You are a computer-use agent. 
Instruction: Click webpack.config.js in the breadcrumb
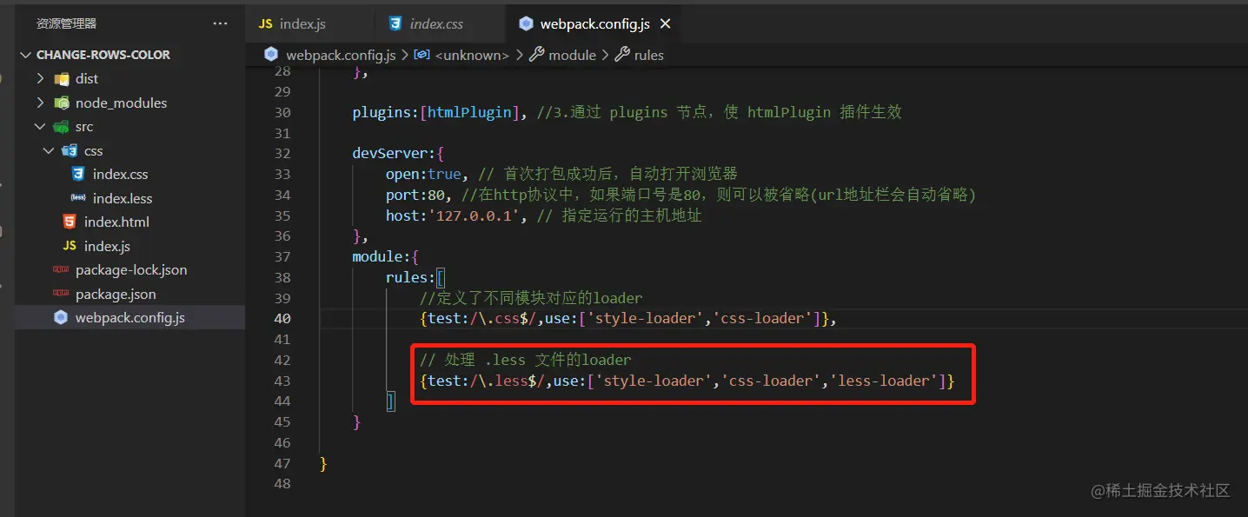click(341, 55)
